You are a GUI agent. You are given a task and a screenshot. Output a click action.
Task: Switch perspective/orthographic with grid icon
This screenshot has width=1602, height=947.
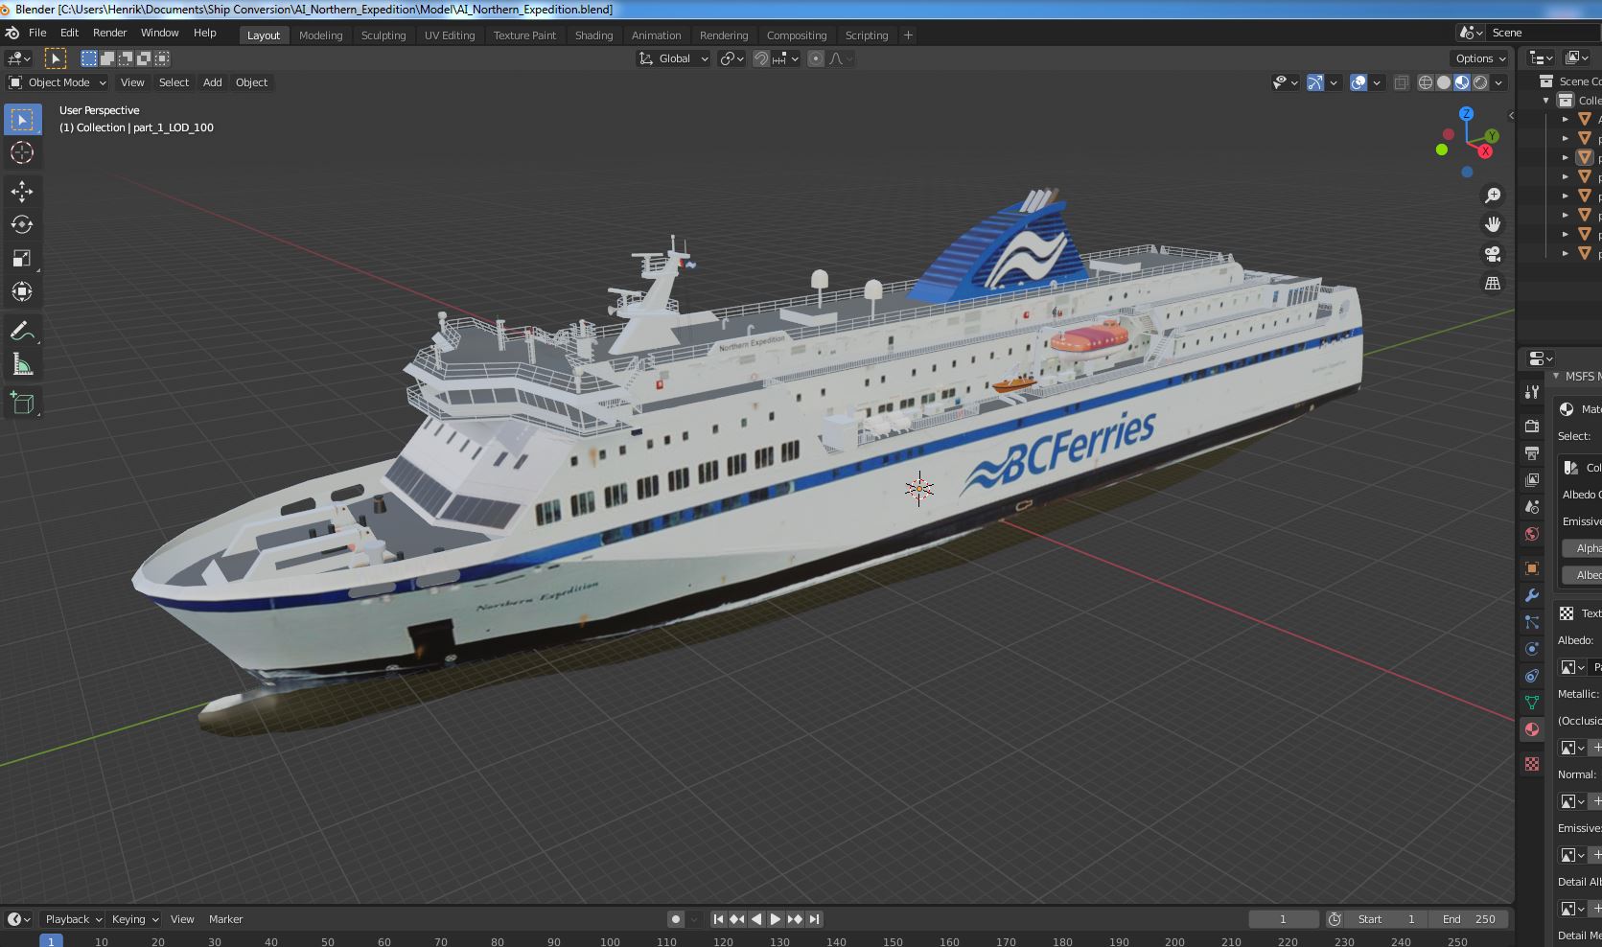(1493, 283)
